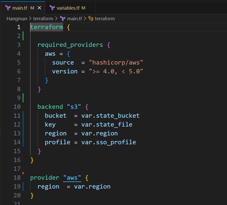Open the Hangman breadcrumb folder
The height and width of the screenshot is (205, 227).
click(x=17, y=19)
